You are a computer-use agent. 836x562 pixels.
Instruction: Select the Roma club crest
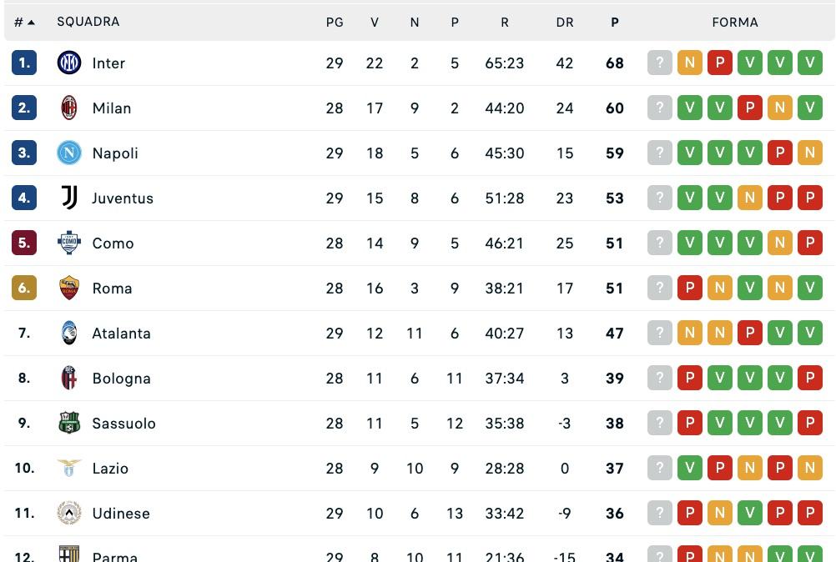[x=68, y=288]
